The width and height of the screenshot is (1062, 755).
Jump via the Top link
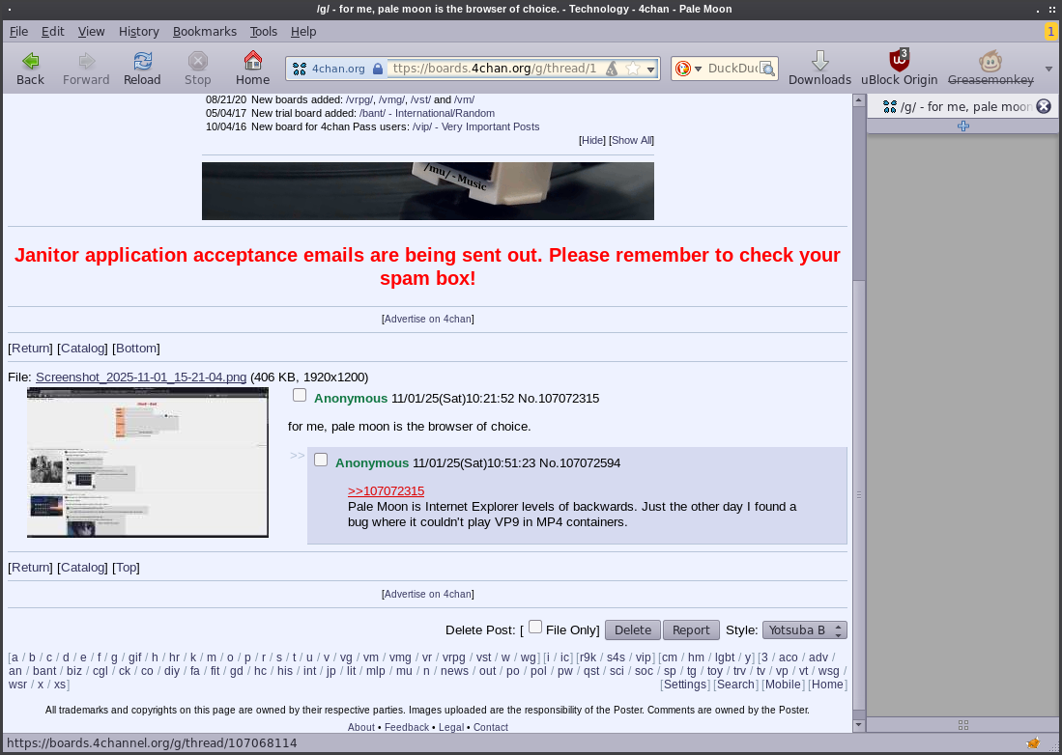click(x=126, y=567)
